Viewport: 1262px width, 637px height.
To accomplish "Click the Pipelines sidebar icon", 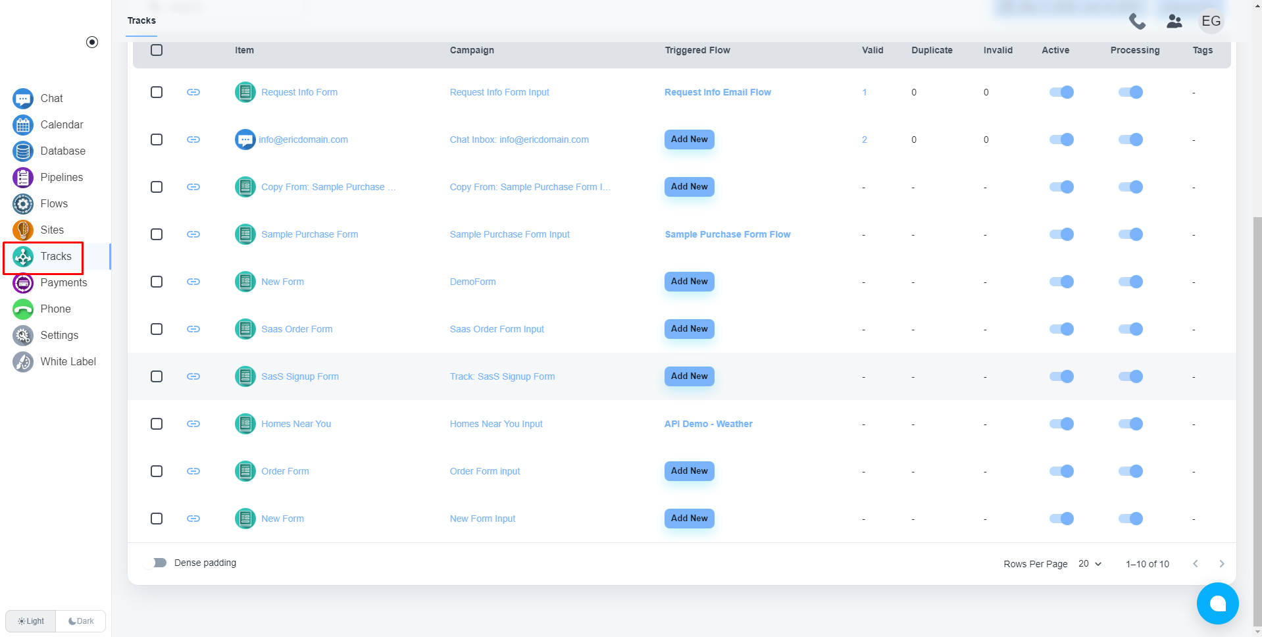I will pyautogui.click(x=23, y=178).
